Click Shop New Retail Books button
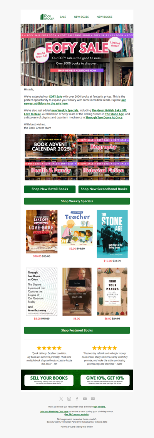Image resolution: width=154 pixels, height=438 pixels. click(x=50, y=189)
